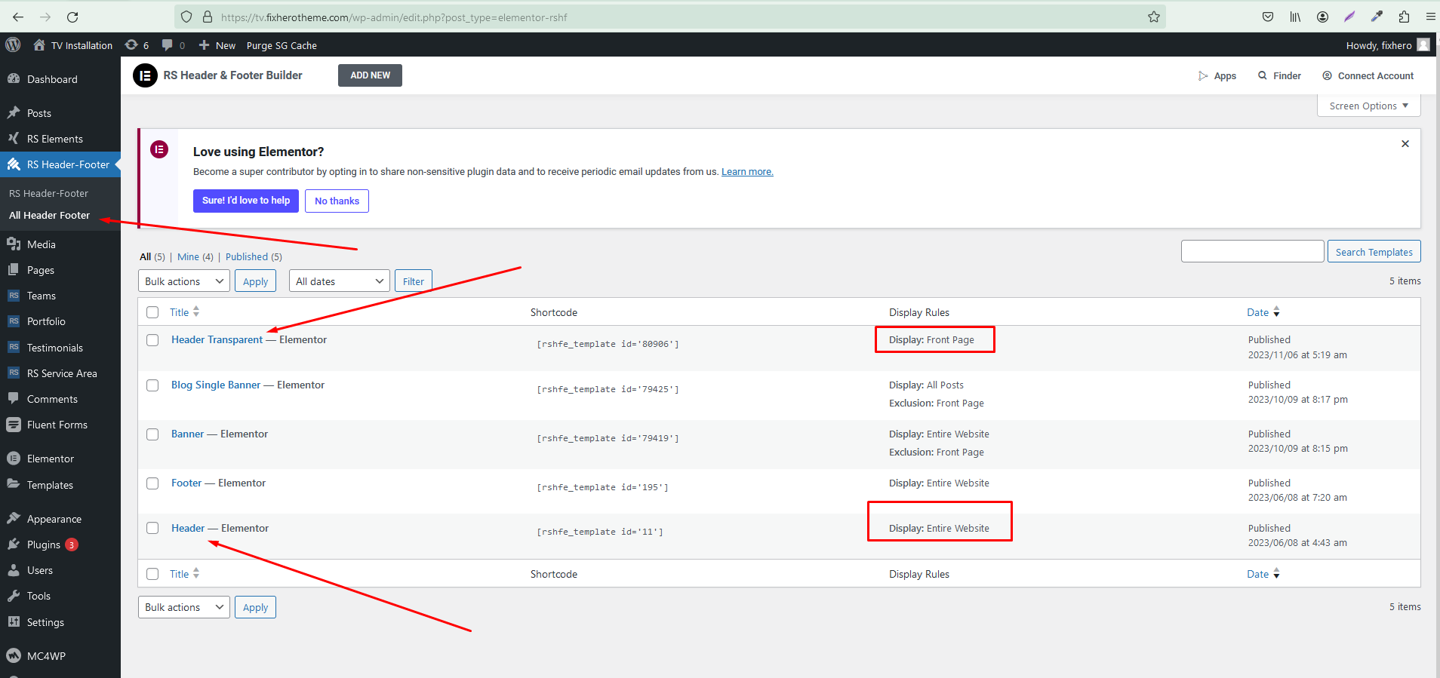Open the bottom Bulk actions dropdown
This screenshot has width=1440, height=678.
click(184, 607)
